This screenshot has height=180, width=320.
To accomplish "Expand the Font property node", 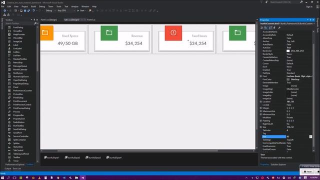I will pyautogui.click(x=261, y=76).
